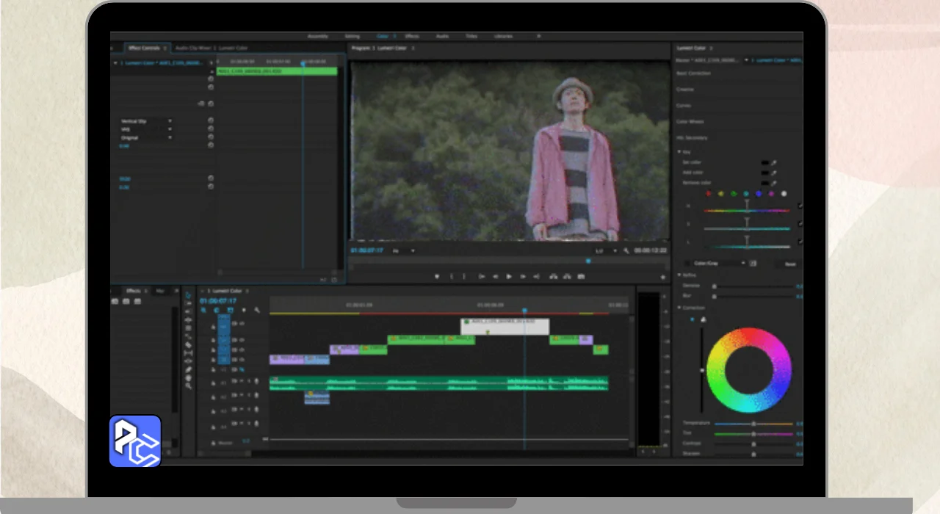Open the Color Wheels section in Lumetri
This screenshot has height=514, width=940.
click(690, 122)
